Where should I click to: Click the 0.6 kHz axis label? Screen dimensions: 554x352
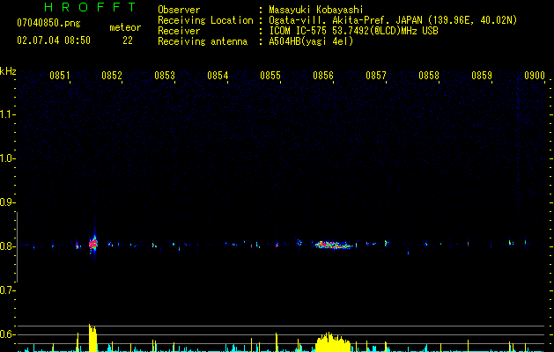pyautogui.click(x=6, y=334)
